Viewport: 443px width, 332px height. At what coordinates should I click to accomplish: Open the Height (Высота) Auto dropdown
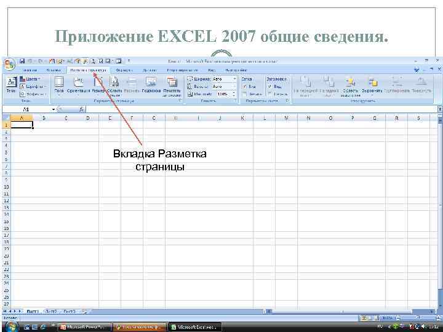tap(234, 87)
